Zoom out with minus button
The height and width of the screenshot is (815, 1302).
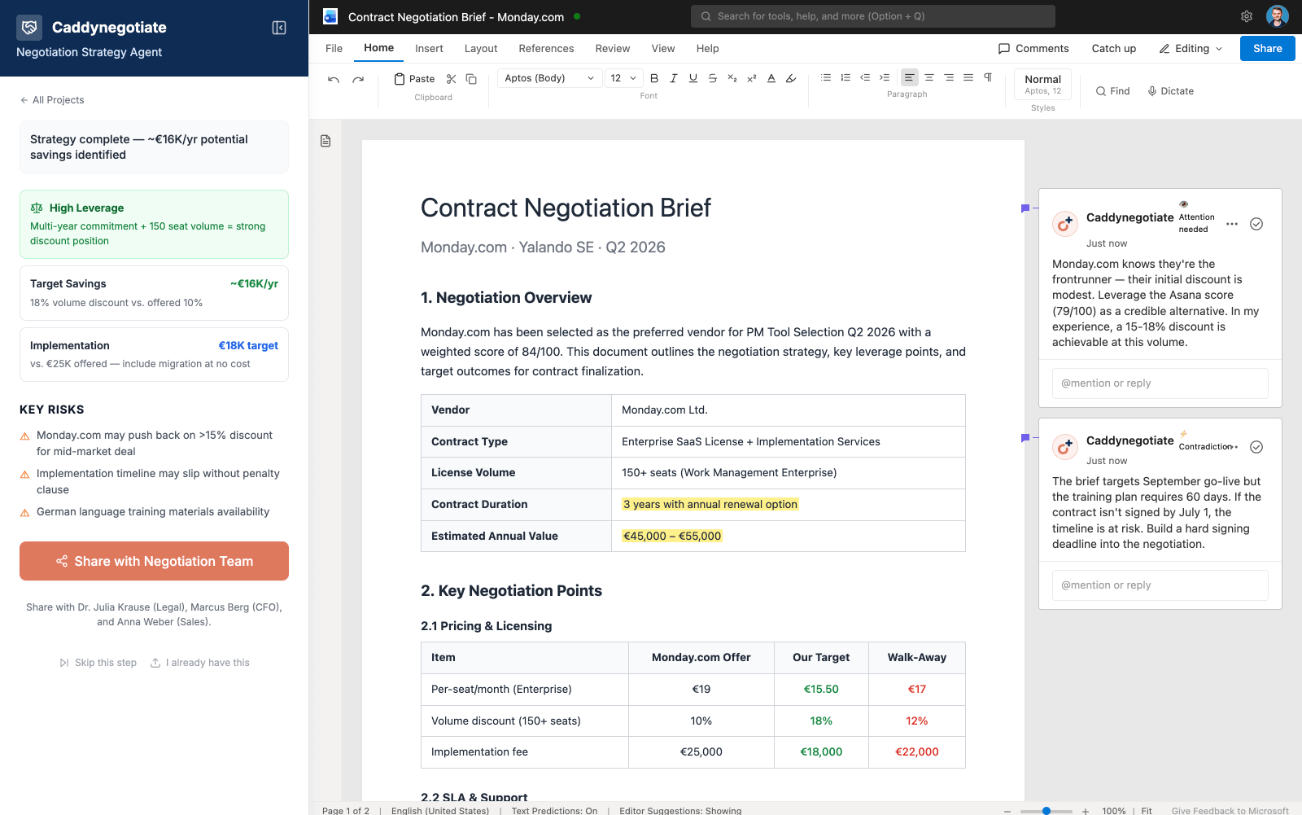[x=1007, y=811]
